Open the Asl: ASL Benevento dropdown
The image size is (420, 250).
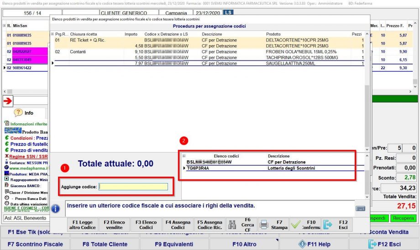pos(25,218)
